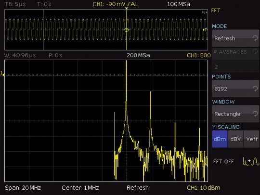Click the trigger level T marker at waveform edge

click(205, 30)
